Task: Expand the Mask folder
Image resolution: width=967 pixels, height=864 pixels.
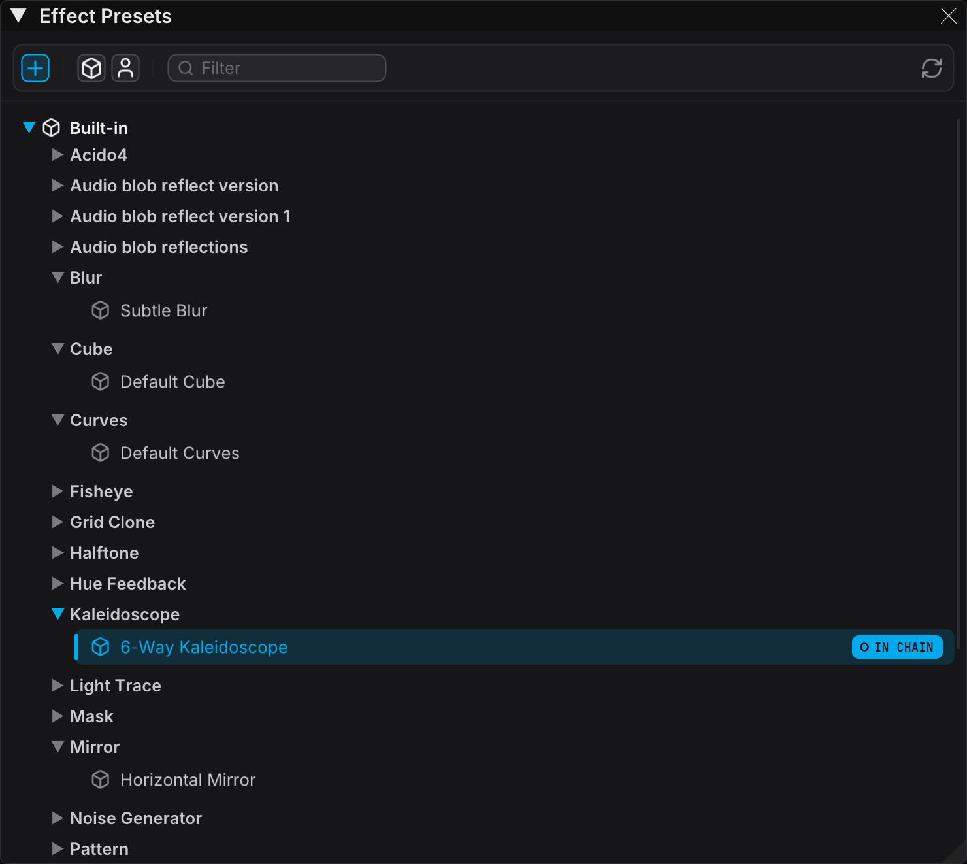Action: pos(57,716)
